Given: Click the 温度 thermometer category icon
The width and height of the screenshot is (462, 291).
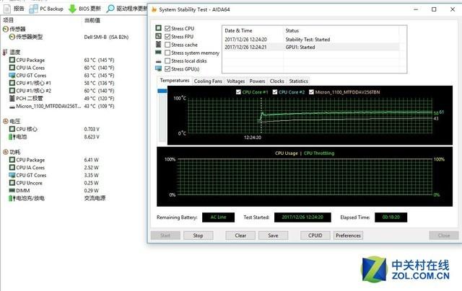Looking at the screenshot, I should point(5,53).
